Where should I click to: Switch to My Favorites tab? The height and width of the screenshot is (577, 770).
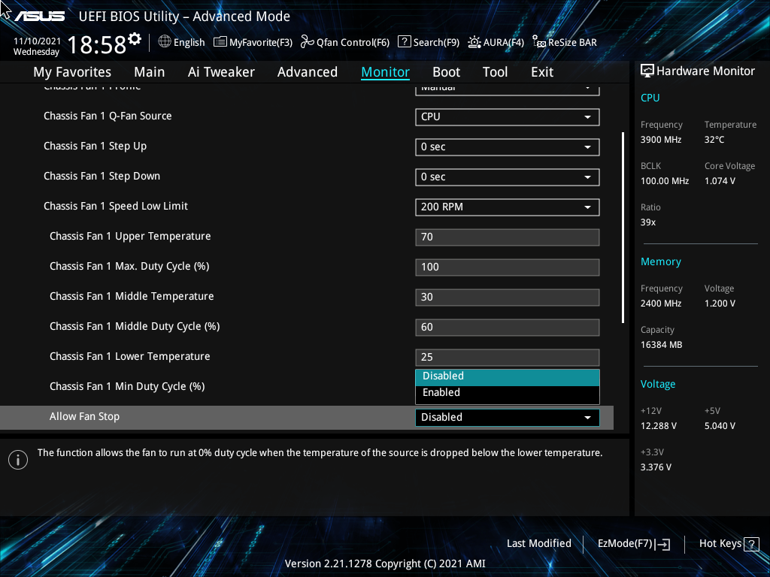(x=72, y=72)
